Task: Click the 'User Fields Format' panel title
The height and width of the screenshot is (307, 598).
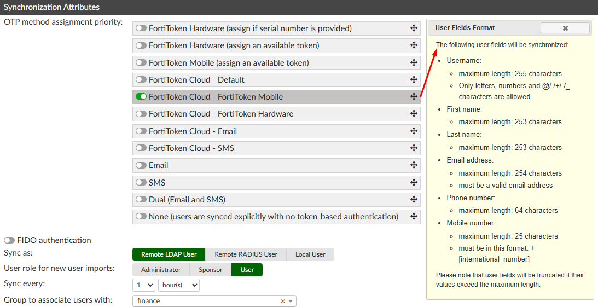Action: tap(465, 28)
